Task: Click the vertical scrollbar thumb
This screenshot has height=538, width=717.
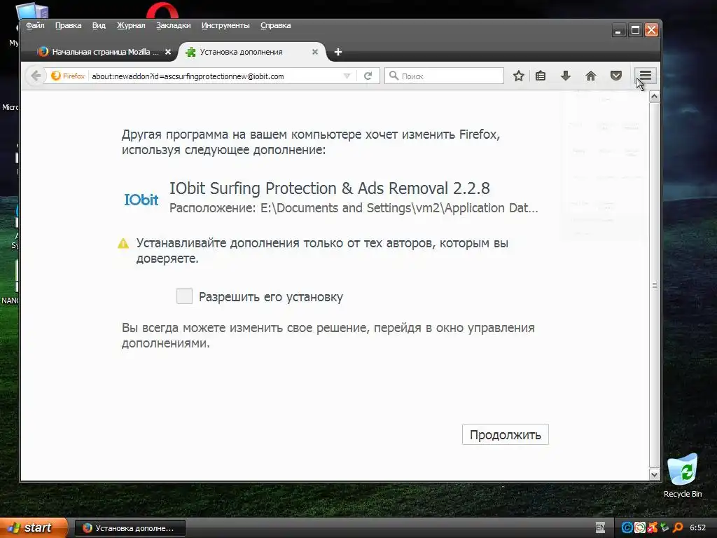Action: pyautogui.click(x=655, y=286)
